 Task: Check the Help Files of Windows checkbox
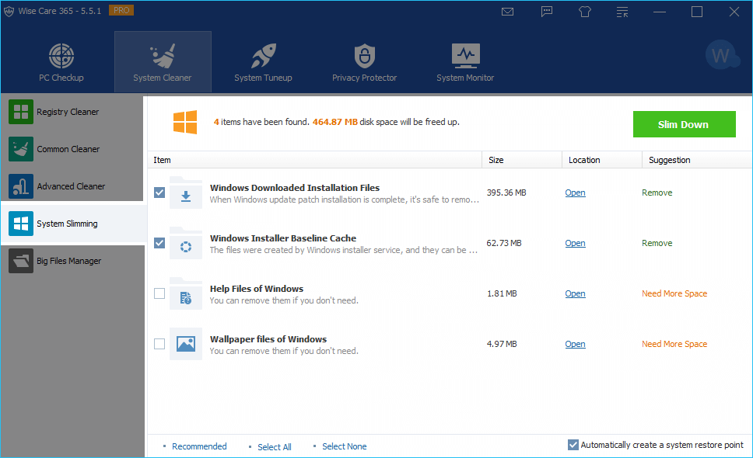pos(159,293)
